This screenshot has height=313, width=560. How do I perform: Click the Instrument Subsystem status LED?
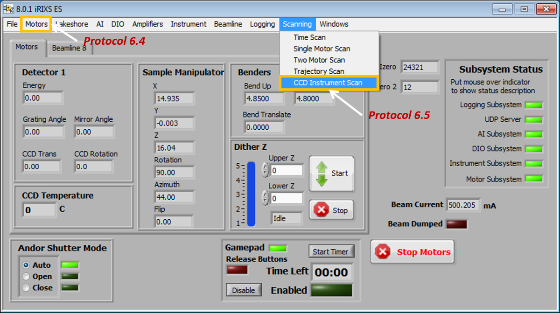[534, 164]
